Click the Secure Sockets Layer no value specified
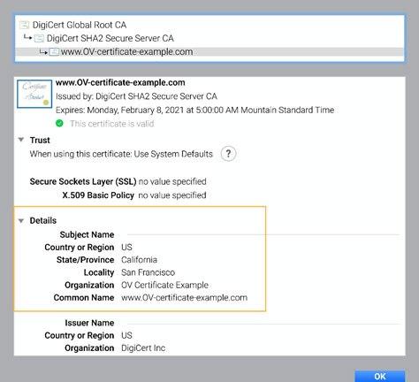Screen dimensions: 419x382 [x=172, y=181]
